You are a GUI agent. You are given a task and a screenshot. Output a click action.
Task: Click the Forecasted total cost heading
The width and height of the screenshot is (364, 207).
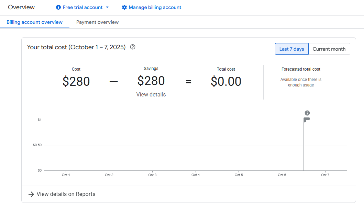[x=301, y=69]
